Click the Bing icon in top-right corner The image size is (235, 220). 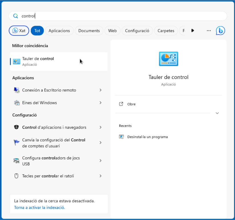(x=220, y=30)
